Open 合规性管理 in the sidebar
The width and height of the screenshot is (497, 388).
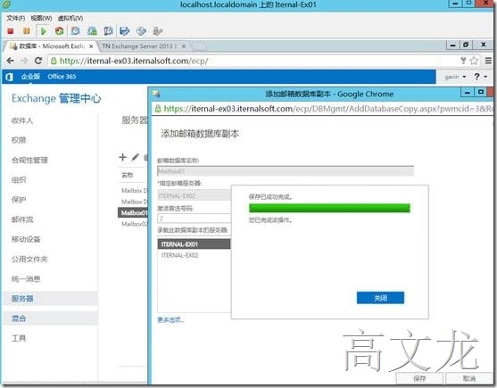(29, 160)
